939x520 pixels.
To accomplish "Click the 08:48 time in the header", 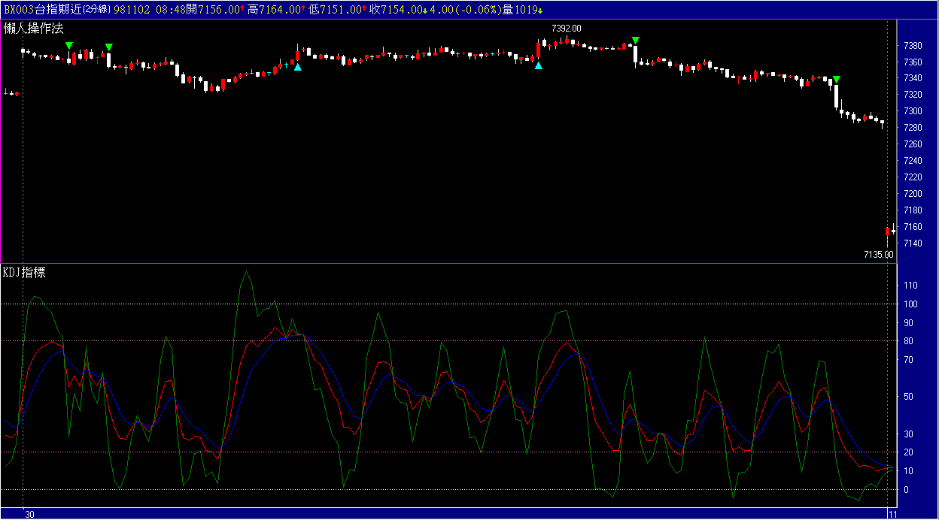I will pyautogui.click(x=169, y=10).
